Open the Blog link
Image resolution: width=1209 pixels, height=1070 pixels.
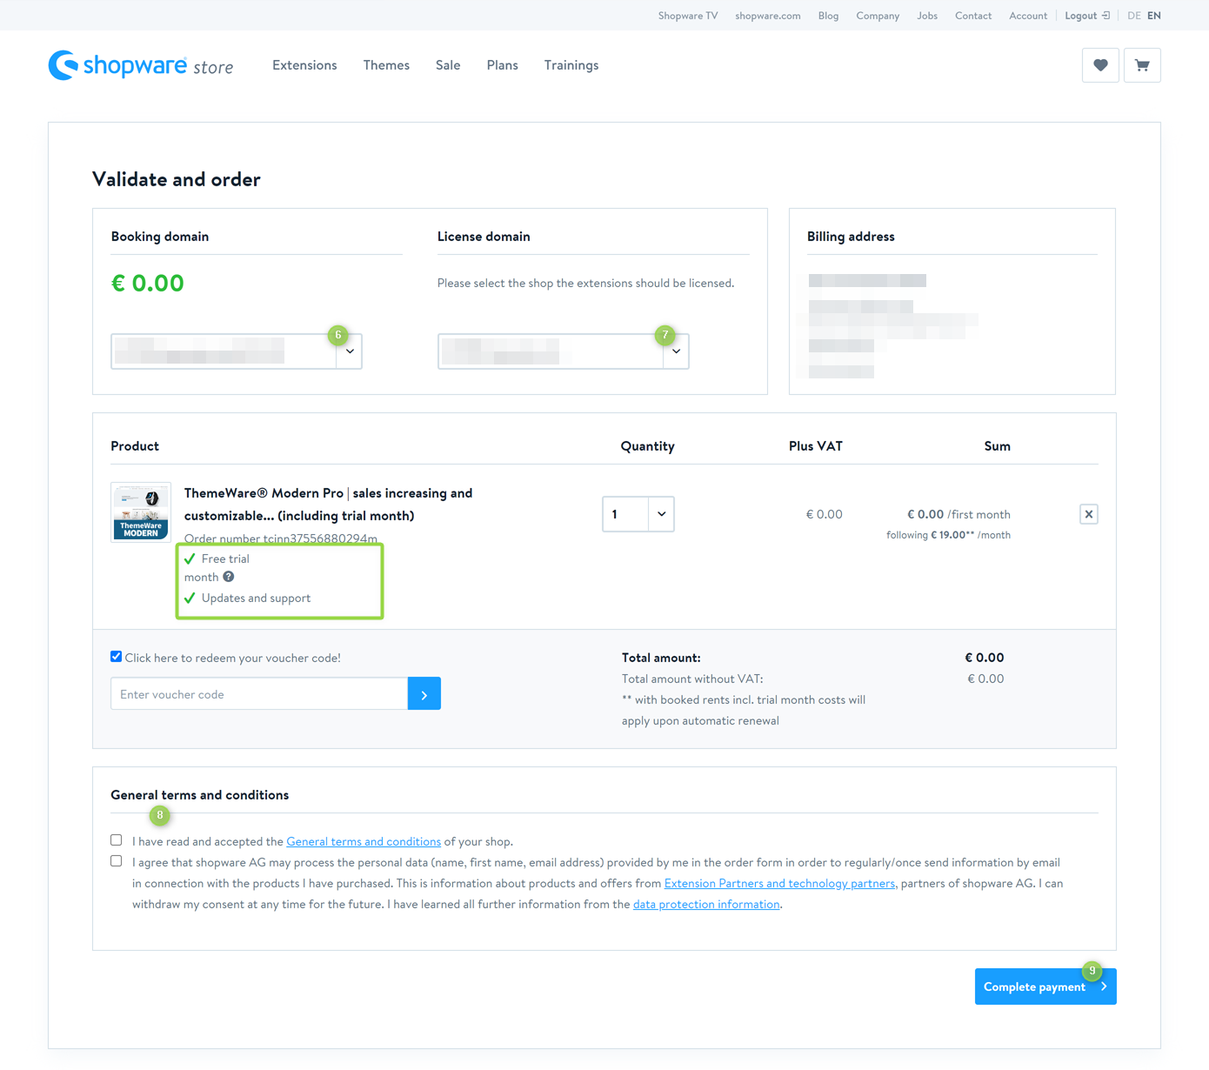(828, 16)
